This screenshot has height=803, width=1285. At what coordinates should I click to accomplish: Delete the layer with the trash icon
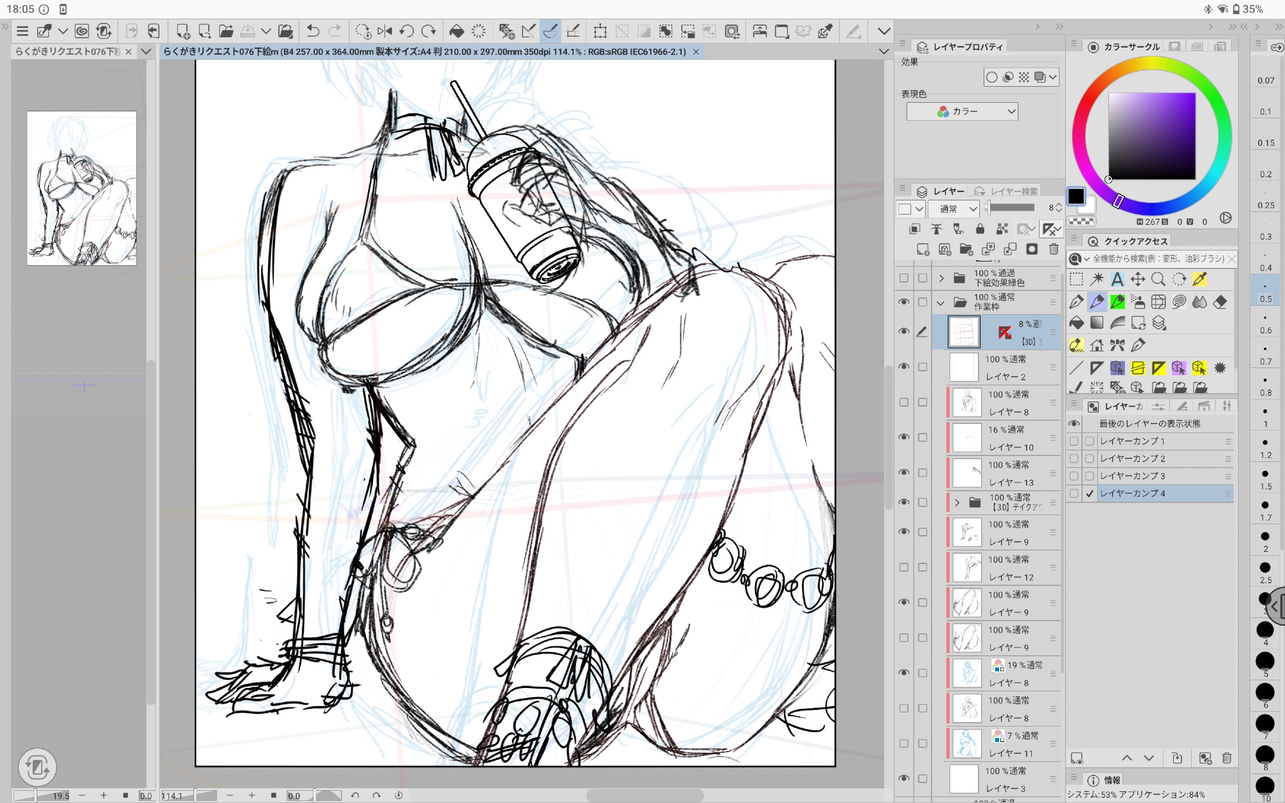1054,249
